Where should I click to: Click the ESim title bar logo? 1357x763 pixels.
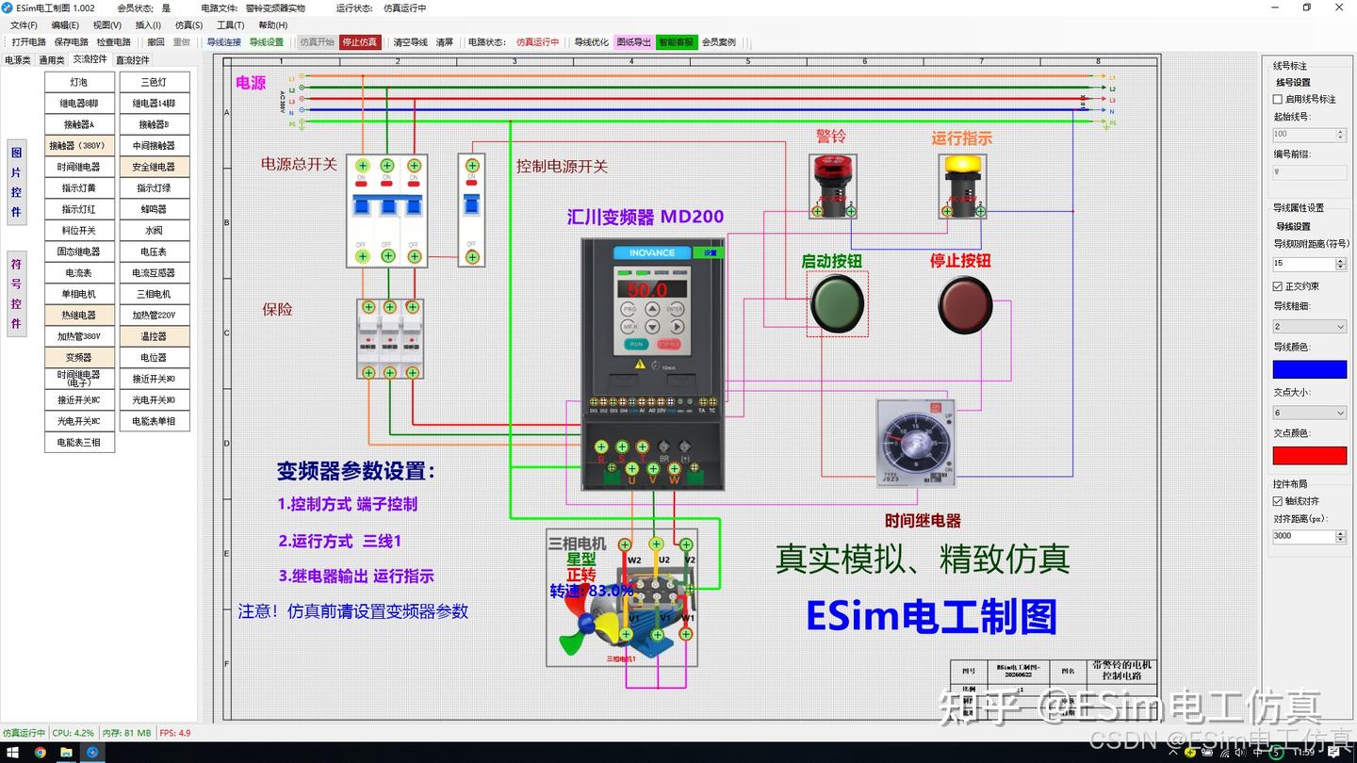pos(8,8)
